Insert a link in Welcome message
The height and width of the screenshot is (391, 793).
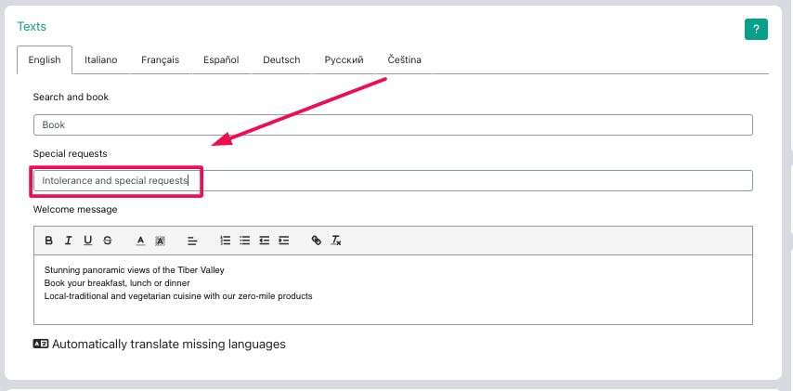[x=317, y=241]
